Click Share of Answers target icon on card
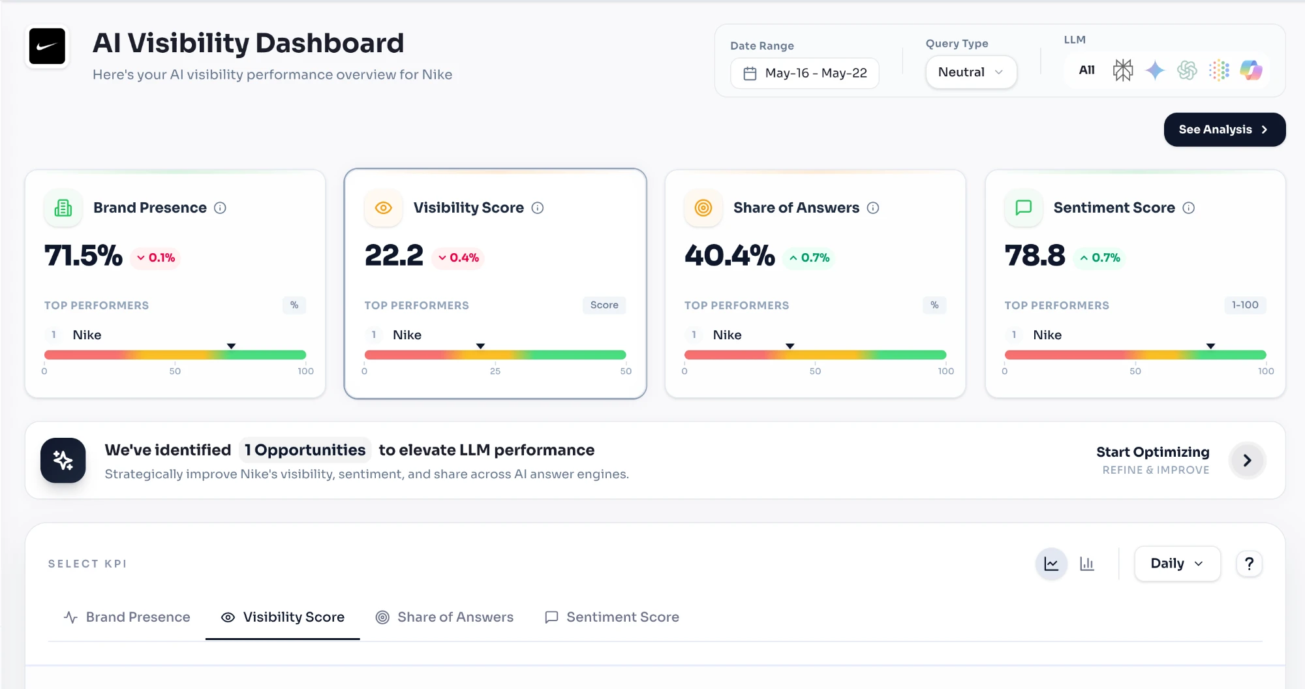This screenshot has width=1305, height=689. 703,208
